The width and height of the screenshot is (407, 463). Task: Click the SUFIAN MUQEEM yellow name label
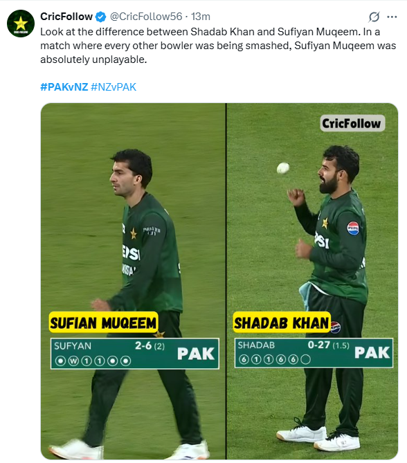(103, 323)
